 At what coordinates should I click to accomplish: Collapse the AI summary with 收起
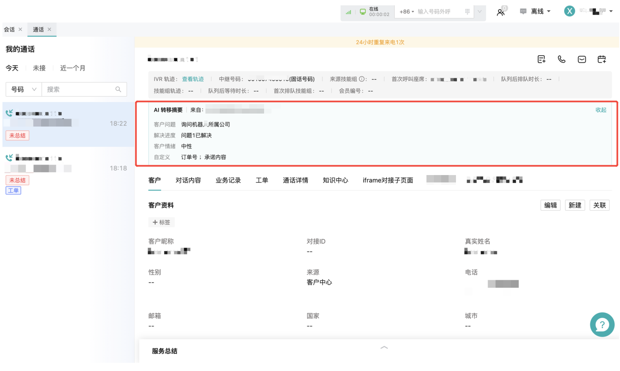(x=601, y=110)
